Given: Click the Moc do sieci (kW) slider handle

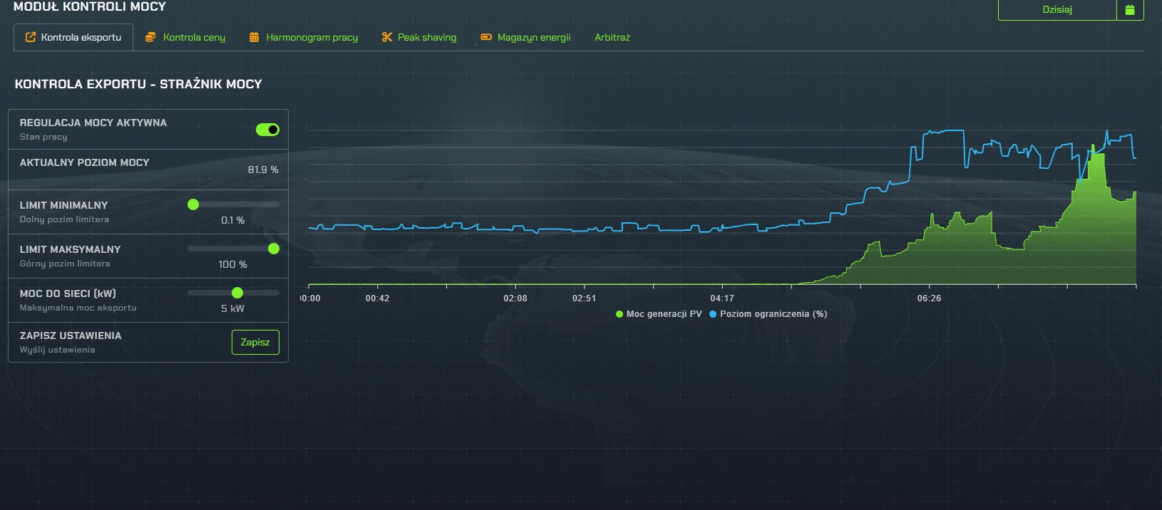Looking at the screenshot, I should click(x=237, y=293).
